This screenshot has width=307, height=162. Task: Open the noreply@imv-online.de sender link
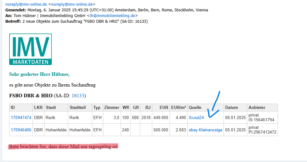26,4
